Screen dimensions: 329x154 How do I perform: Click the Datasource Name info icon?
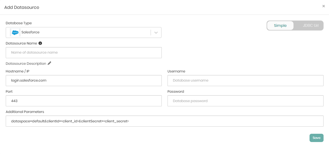click(40, 43)
